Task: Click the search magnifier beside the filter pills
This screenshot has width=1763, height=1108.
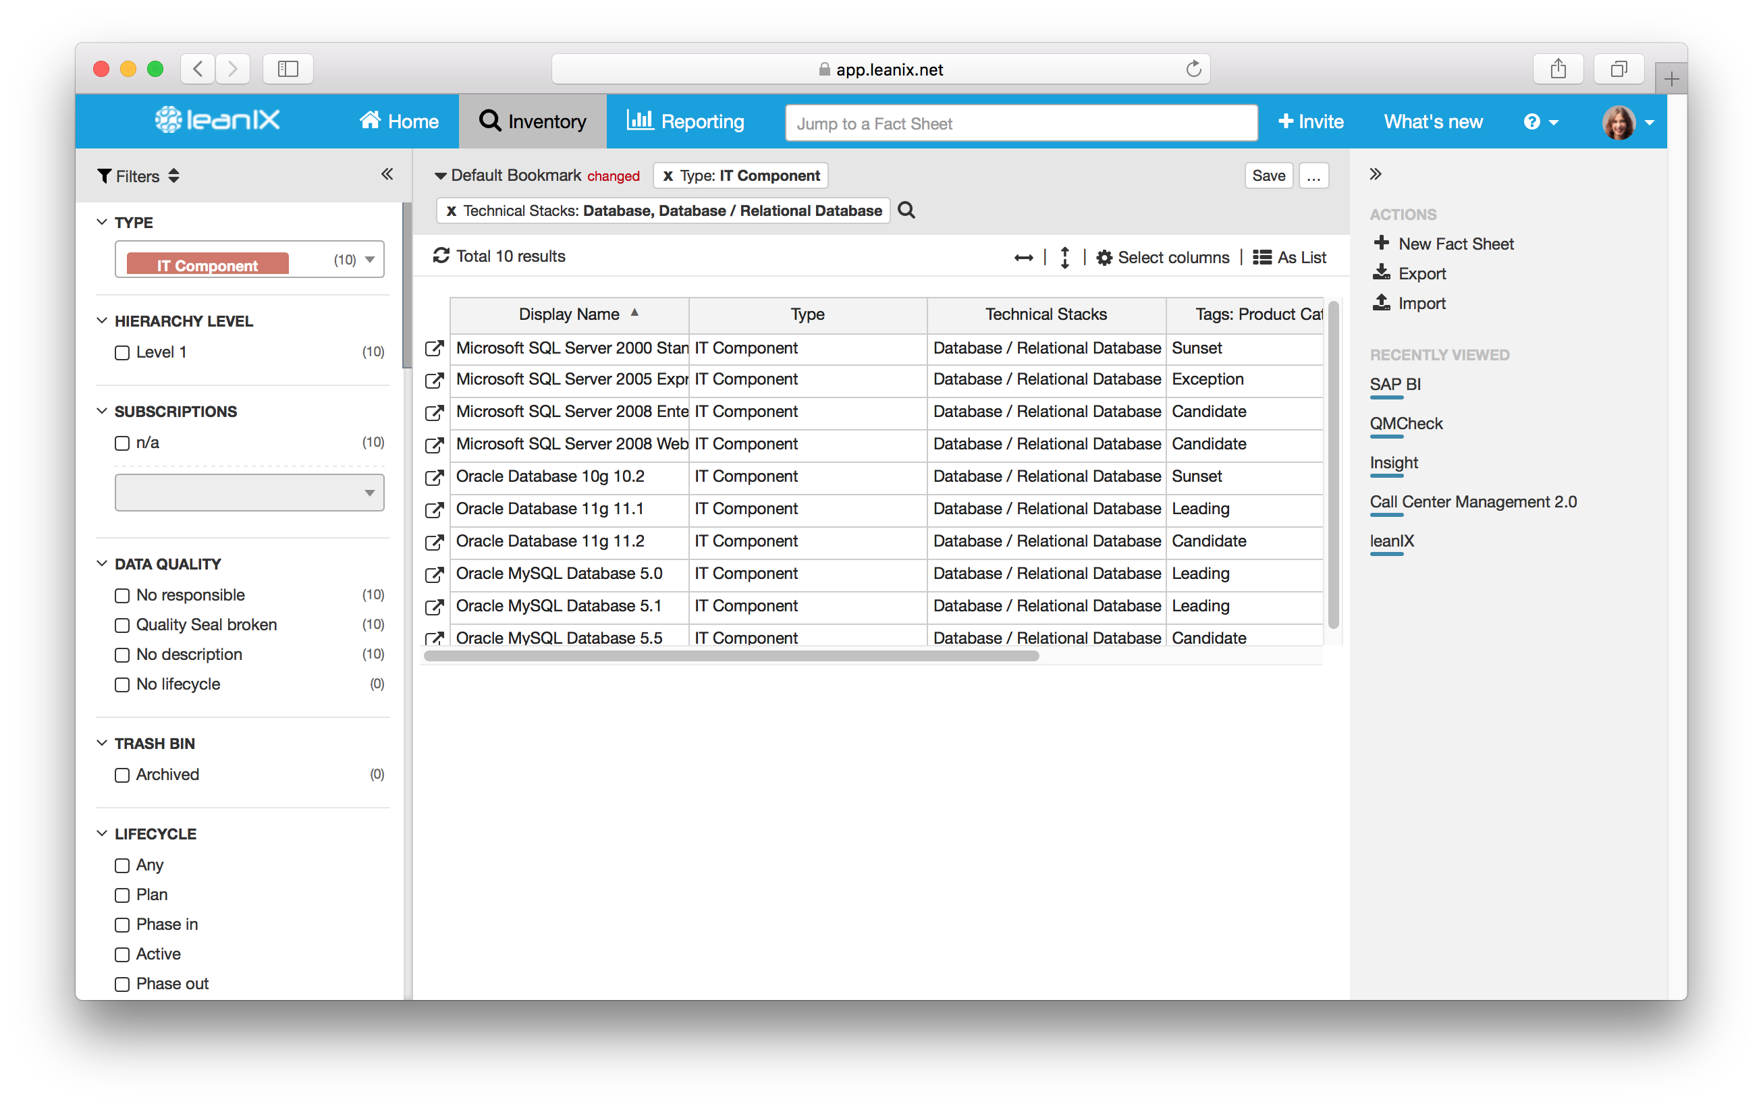Action: pos(906,210)
